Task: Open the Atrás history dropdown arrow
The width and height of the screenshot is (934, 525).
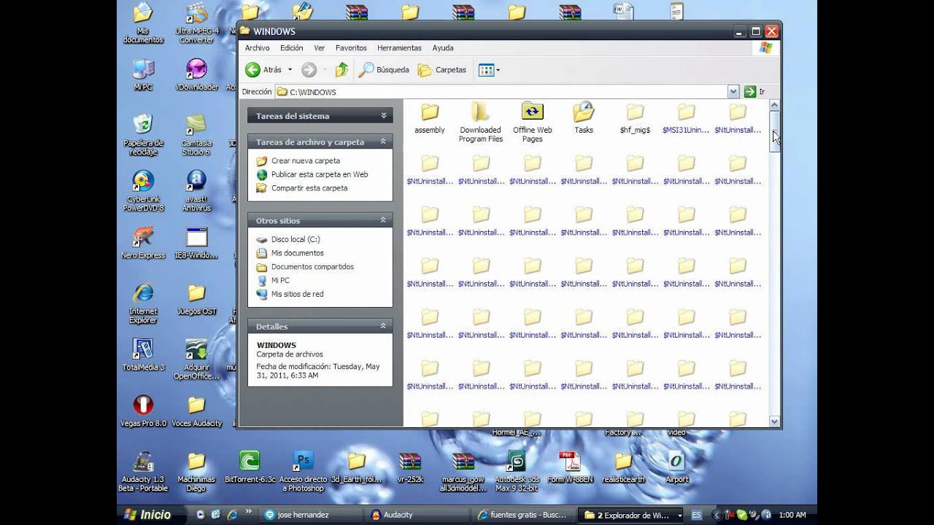Action: tap(290, 70)
